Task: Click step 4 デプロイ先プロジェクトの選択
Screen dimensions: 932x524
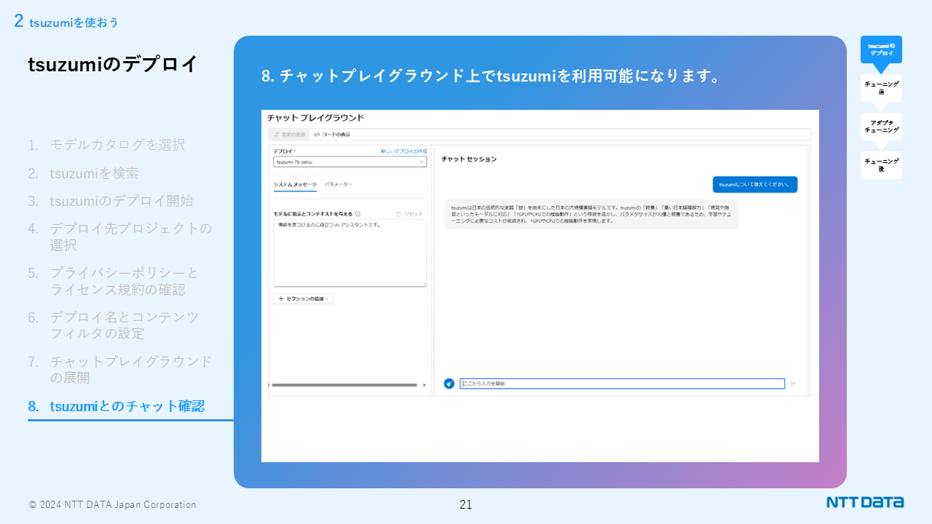Action: click(x=120, y=237)
